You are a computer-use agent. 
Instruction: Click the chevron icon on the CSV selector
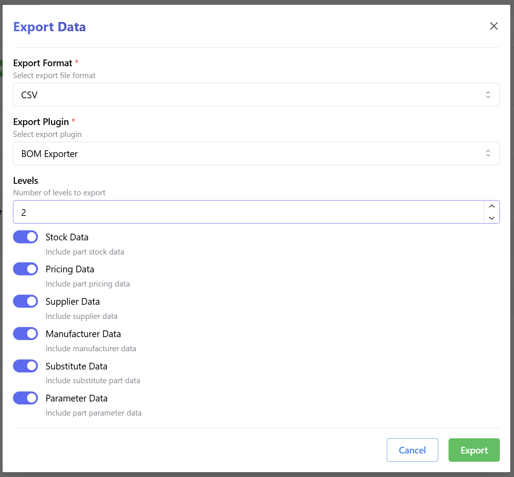pos(488,95)
